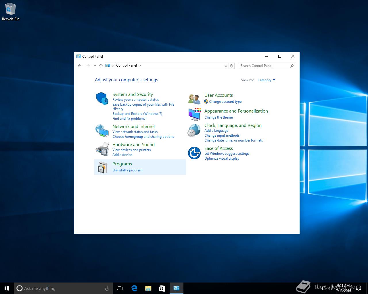Screen dimensions: 368x294
Task: Go up one level with up arrow
Action: pos(101,66)
